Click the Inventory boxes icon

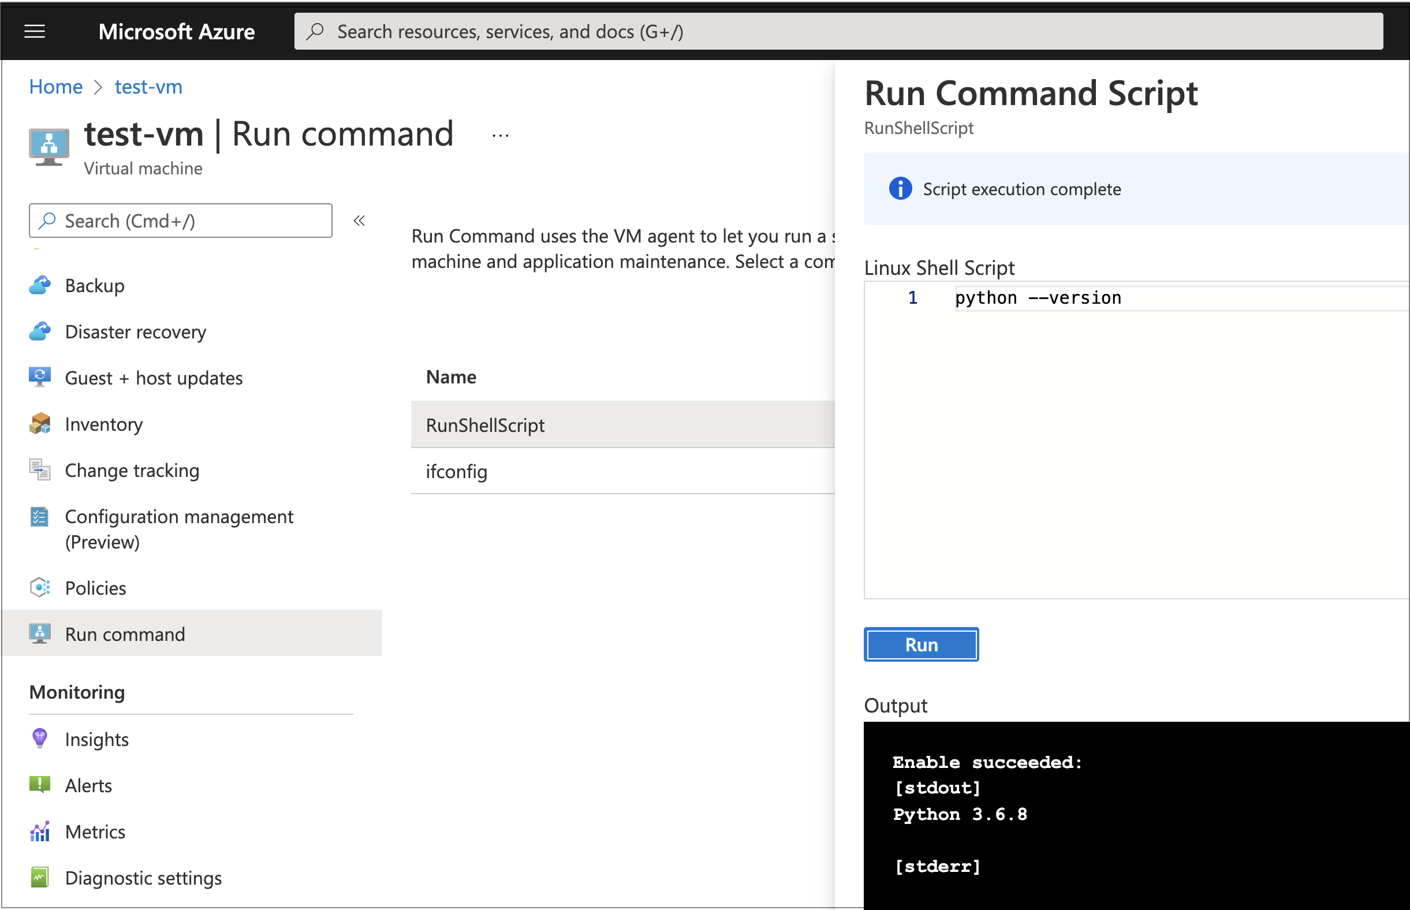coord(40,424)
